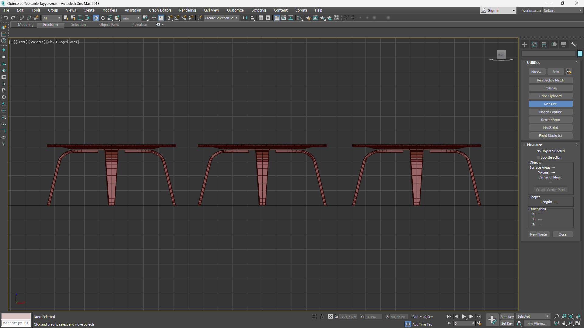
Task: Select the Bind to Space Warp tool
Action: 36,18
